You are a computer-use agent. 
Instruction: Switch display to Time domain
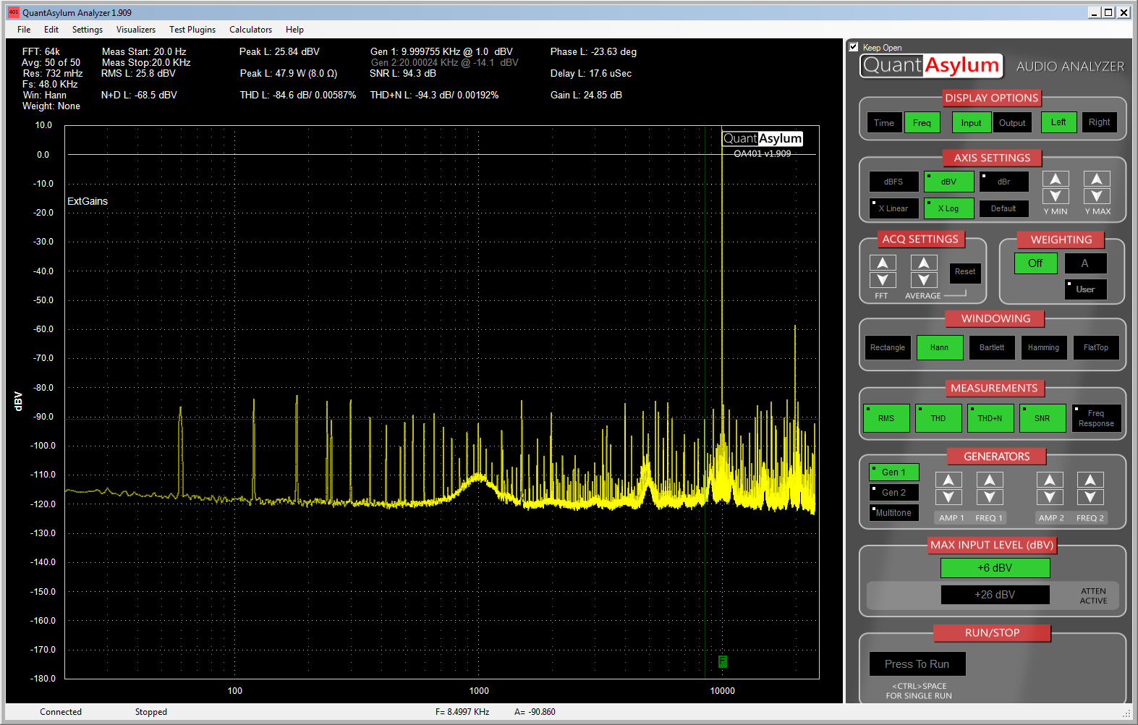[884, 122]
